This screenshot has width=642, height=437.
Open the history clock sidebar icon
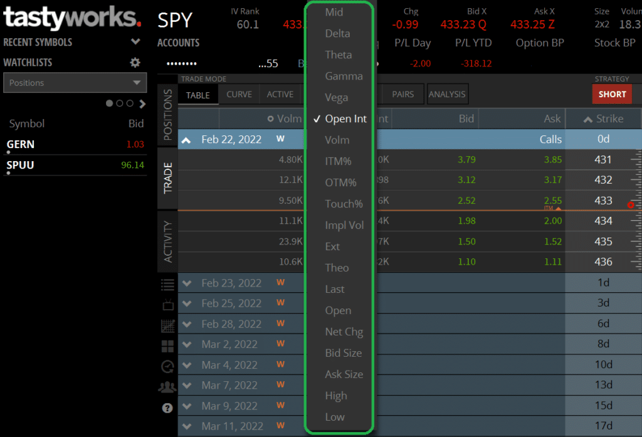[x=167, y=366]
